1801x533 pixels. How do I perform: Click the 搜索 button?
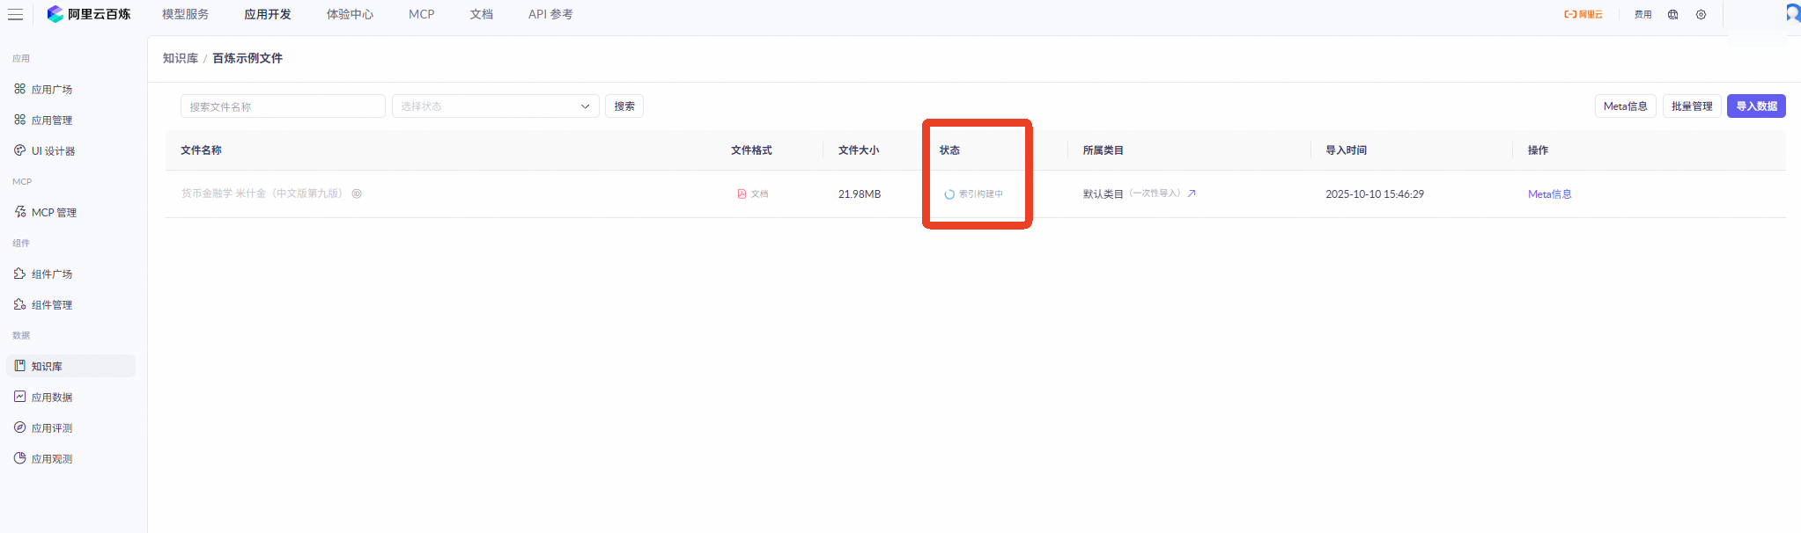tap(624, 106)
